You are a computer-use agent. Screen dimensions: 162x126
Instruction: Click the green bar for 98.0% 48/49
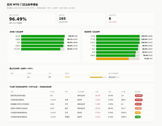(42, 43)
